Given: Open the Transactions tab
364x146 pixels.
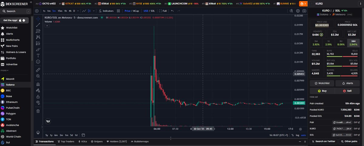Looking at the screenshot, I should pos(44,141).
